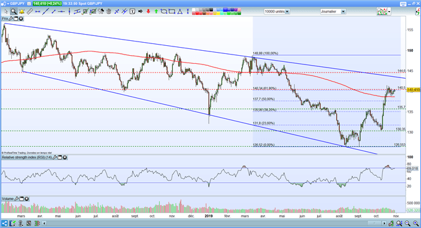
Task: Select the ellipse drawing tool
Action: tap(164, 12)
